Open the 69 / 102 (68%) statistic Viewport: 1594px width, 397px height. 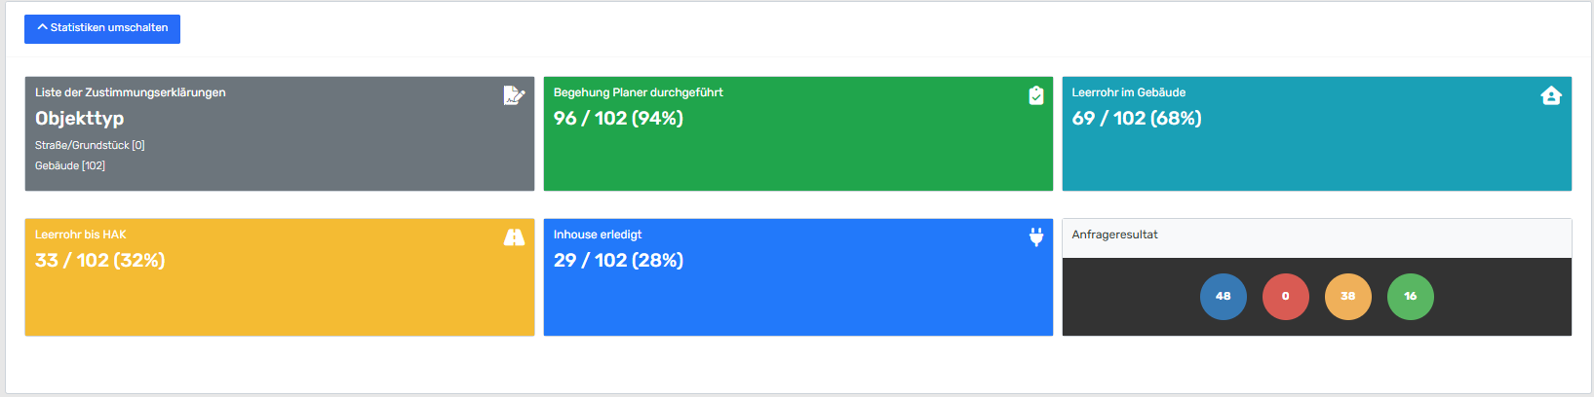[x=1136, y=119]
